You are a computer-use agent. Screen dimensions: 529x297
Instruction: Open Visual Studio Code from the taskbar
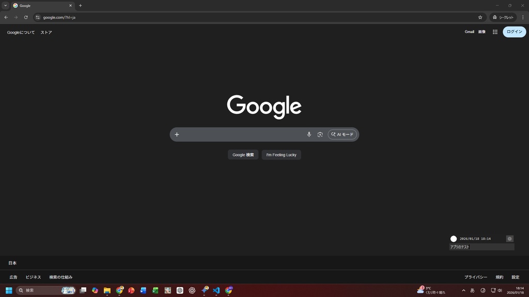[x=216, y=290]
